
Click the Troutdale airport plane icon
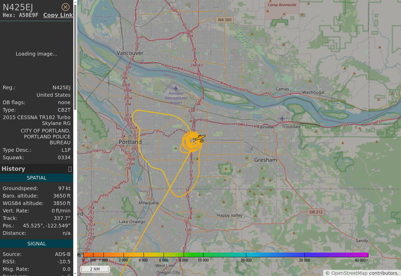click(x=282, y=118)
